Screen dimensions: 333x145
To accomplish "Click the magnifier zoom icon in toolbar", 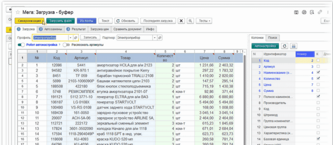I will pos(190,21).
